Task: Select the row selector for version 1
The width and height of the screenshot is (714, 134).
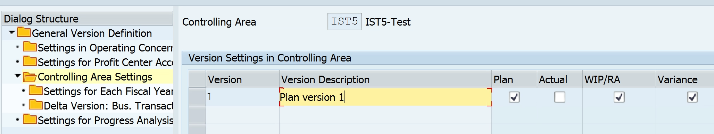Action: point(197,97)
